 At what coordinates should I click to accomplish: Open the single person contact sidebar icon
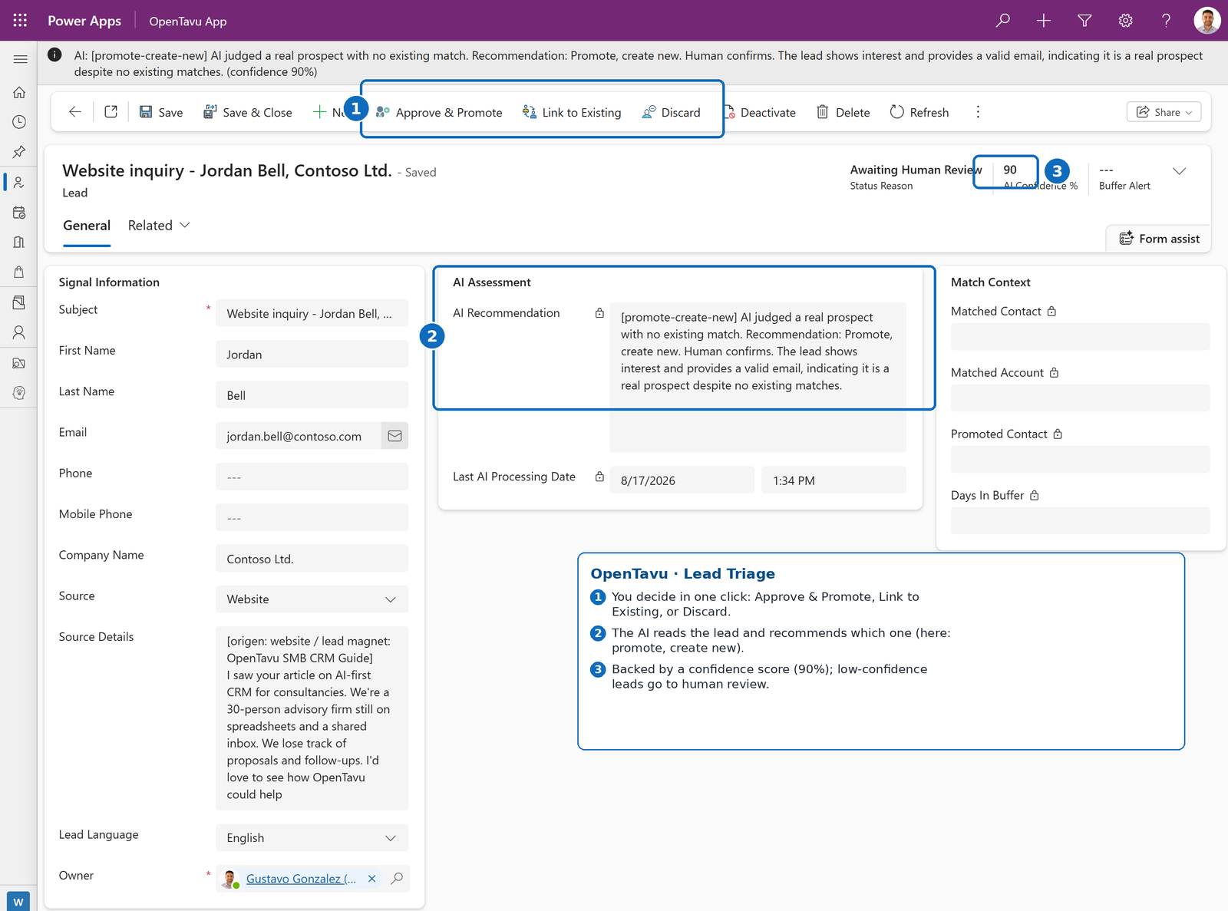19,332
